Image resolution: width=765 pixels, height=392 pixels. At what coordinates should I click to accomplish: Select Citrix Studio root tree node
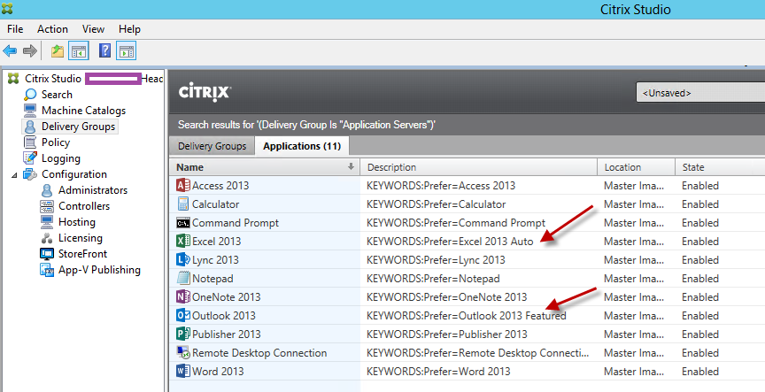(53, 79)
